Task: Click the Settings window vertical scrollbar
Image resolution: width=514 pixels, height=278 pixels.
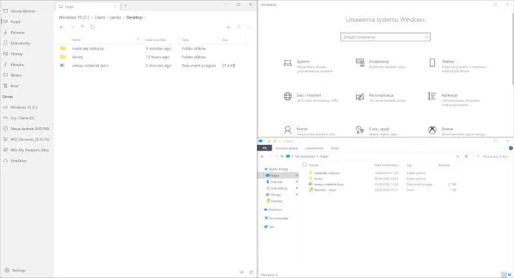Action: pos(512,47)
